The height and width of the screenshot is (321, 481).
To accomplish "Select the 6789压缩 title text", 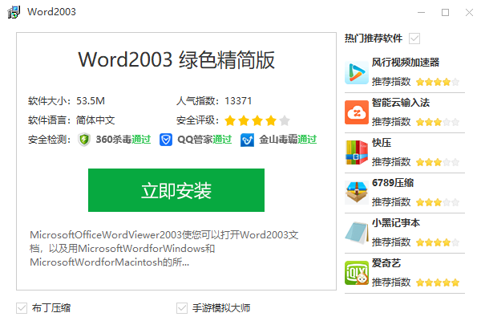I will coord(393,183).
